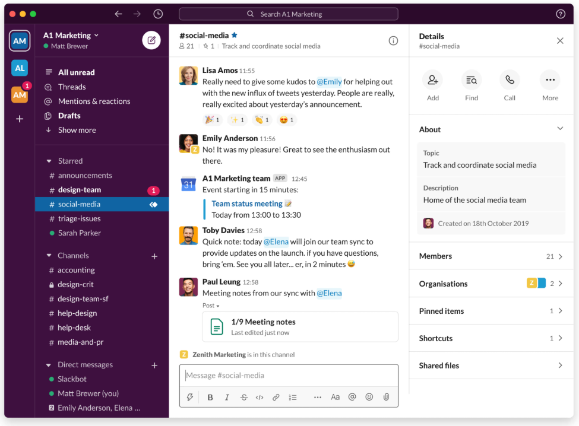579x426 pixels.
Task: Click the channel details info icon
Action: coord(393,40)
